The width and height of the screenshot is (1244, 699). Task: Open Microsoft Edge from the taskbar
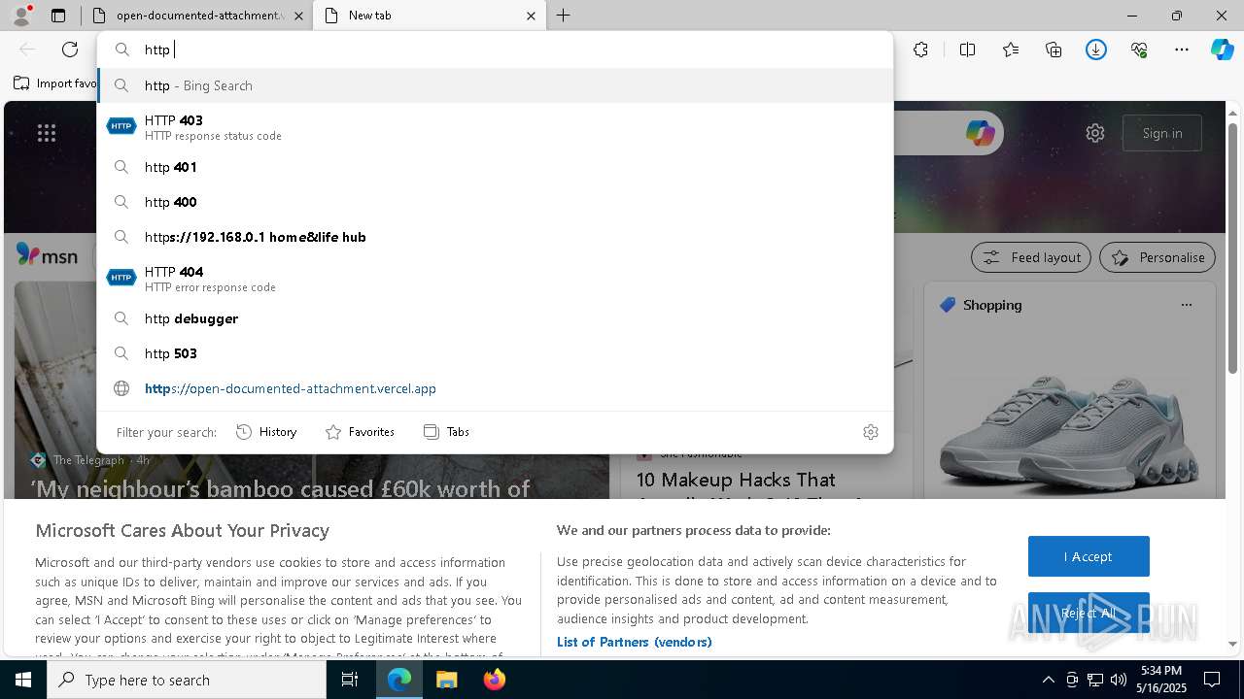pos(399,680)
